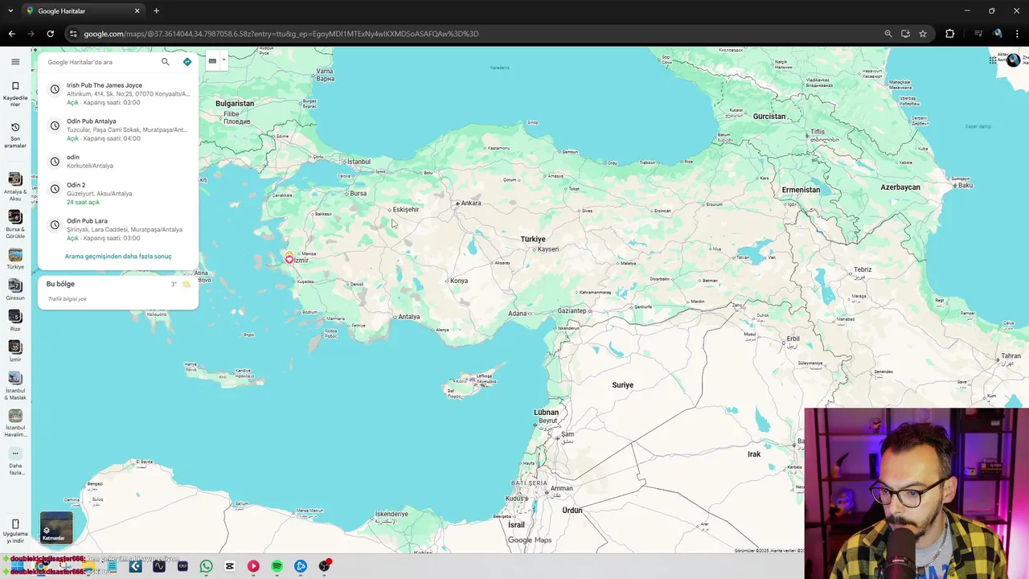The width and height of the screenshot is (1029, 579).
Task: Select Odin Pub Antalya history entry
Action: point(118,129)
